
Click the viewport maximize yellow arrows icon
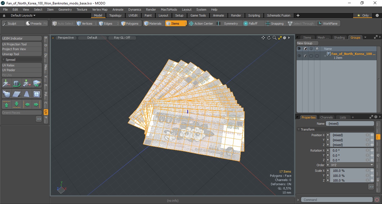280,38
